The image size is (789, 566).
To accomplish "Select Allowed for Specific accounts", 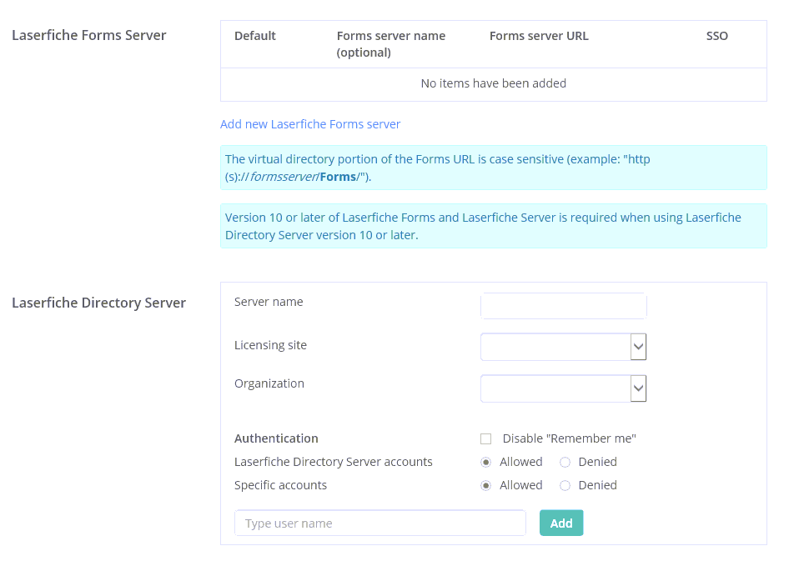I will 486,485.
